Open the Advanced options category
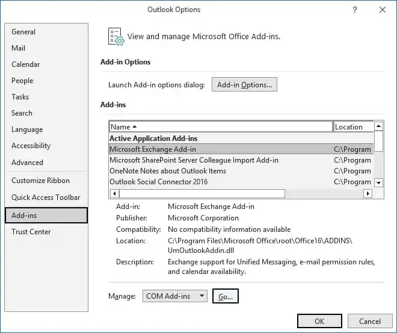 [27, 163]
